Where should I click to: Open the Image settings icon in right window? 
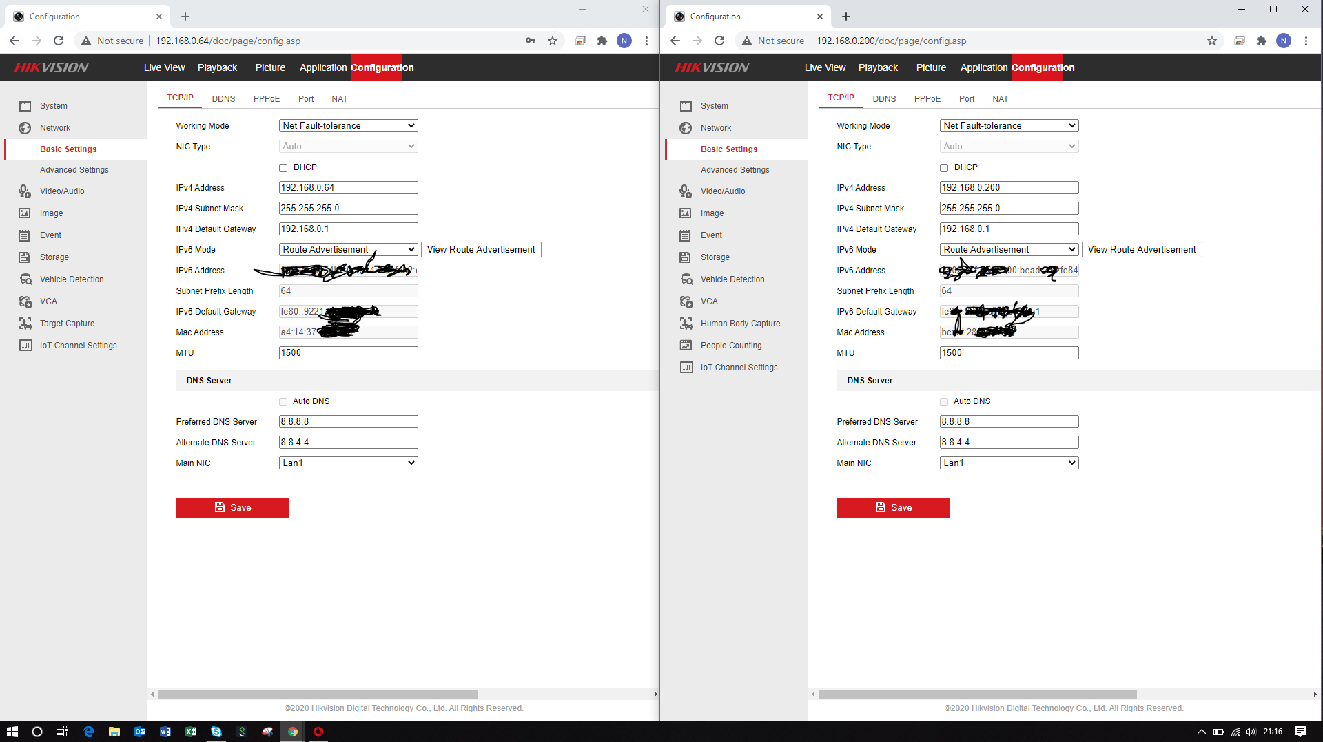click(x=685, y=213)
